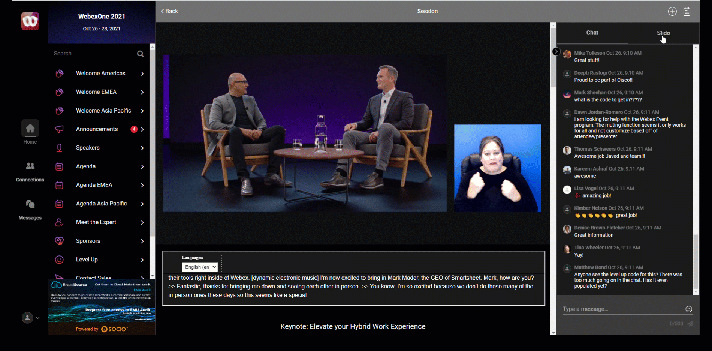Expand Agenda EMEA chevron
This screenshot has height=351, width=712.
coord(142,185)
